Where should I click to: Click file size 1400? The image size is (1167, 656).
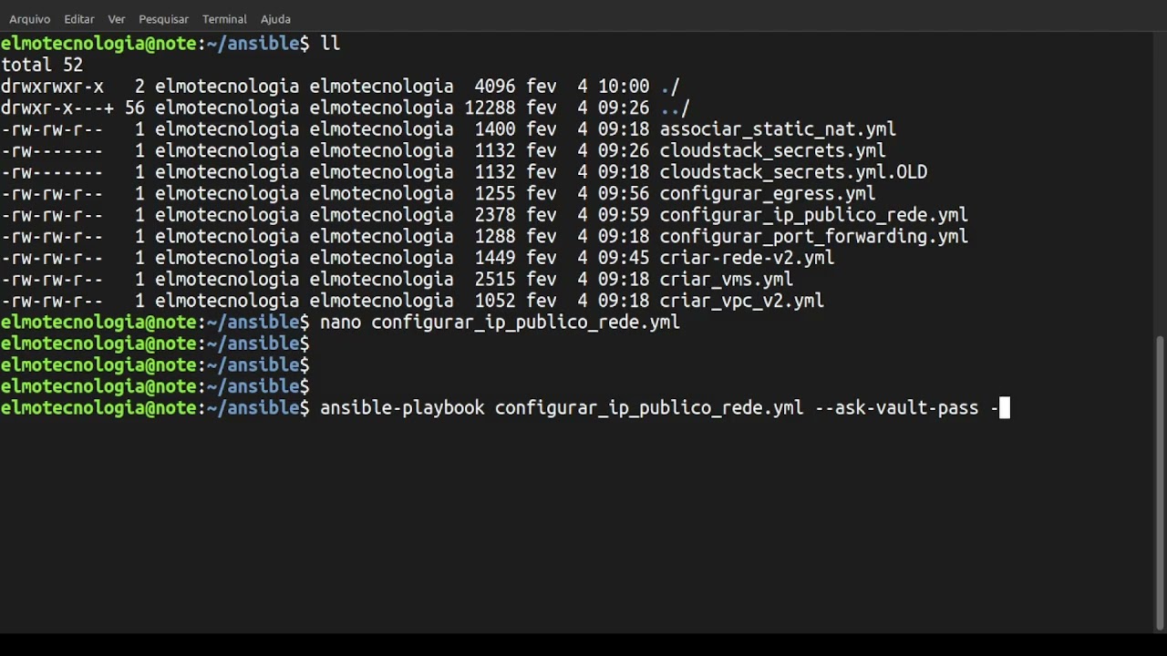[x=495, y=129]
